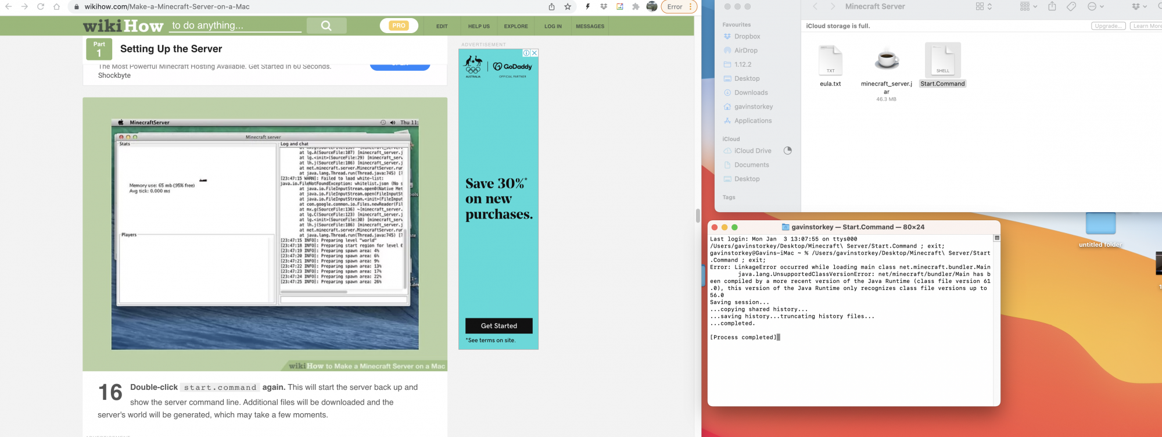Select iCloud Drive in sidebar
Image resolution: width=1162 pixels, height=437 pixels.
[x=752, y=151]
